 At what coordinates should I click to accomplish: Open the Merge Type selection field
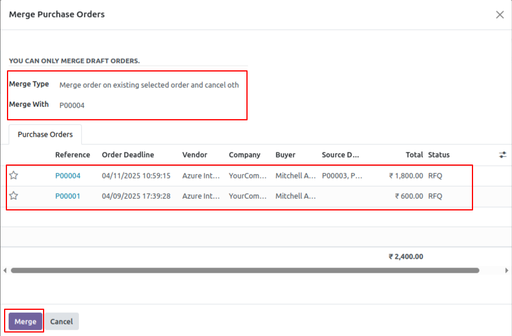[149, 85]
